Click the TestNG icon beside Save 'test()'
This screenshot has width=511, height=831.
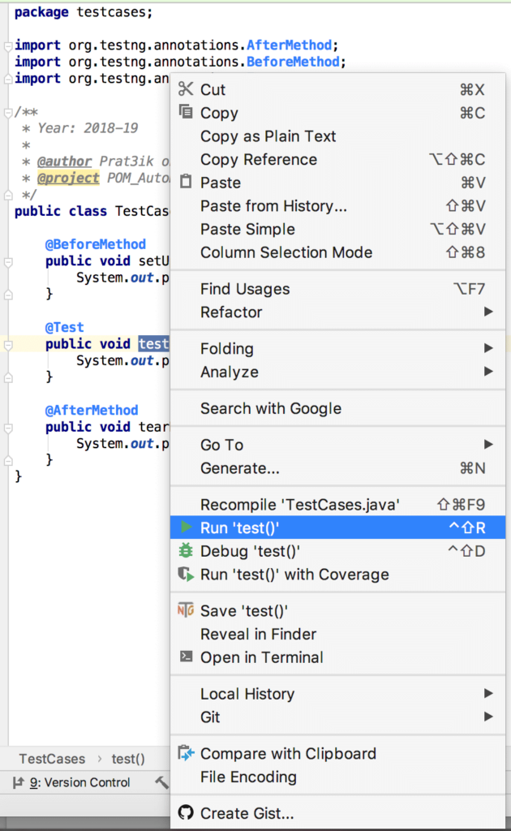coord(185,610)
